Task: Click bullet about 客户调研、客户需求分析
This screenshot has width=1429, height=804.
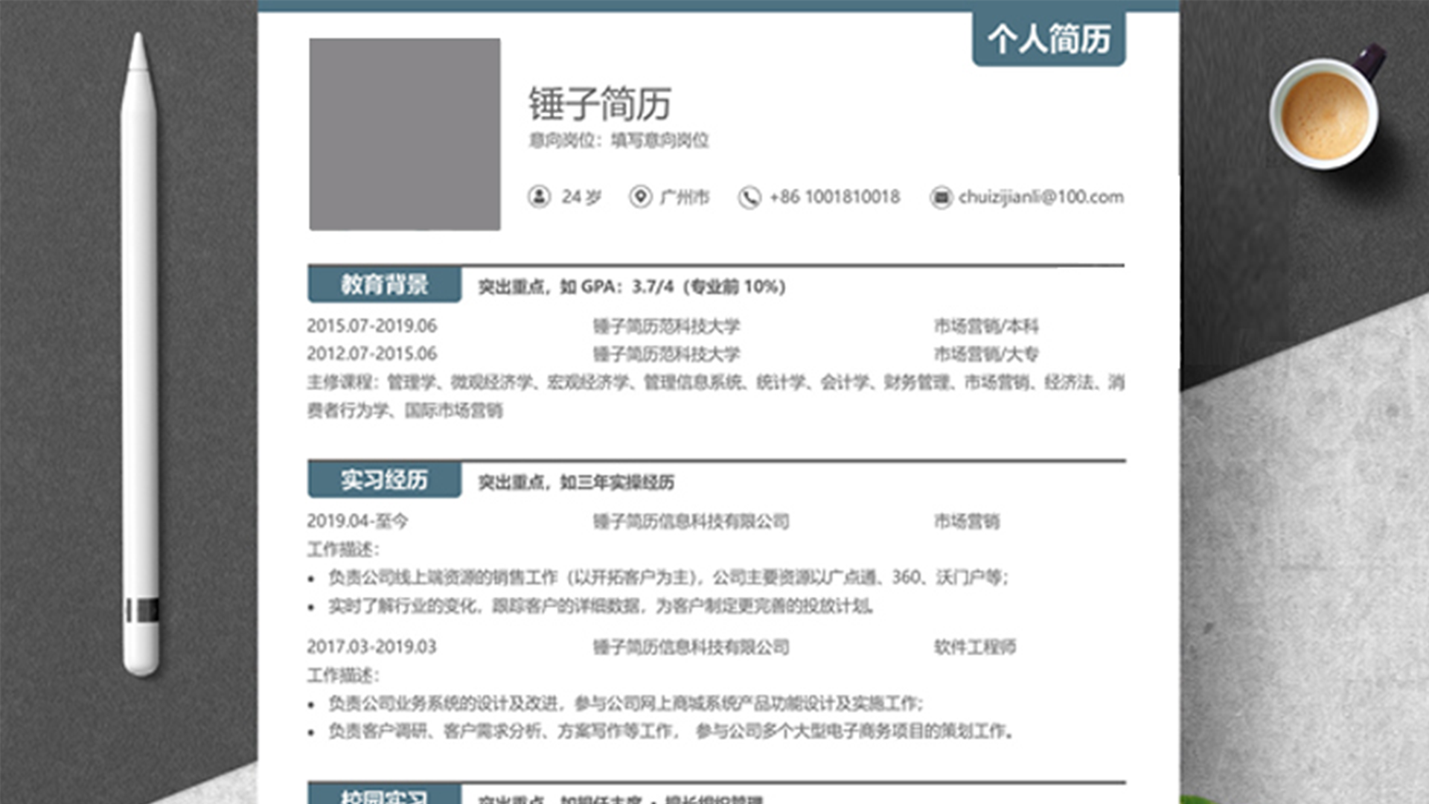Action: click(x=671, y=732)
